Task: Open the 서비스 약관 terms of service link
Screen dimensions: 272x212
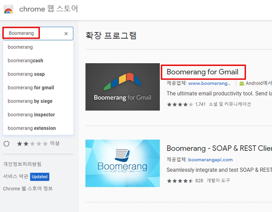Action: pos(16,176)
